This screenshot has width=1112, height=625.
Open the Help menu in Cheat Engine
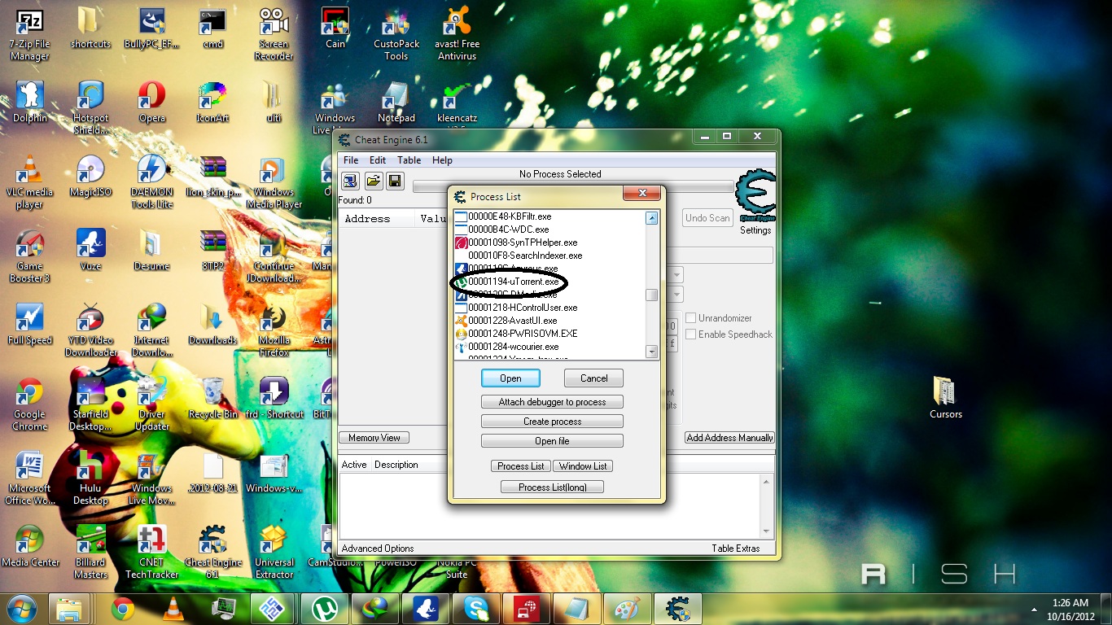[442, 160]
